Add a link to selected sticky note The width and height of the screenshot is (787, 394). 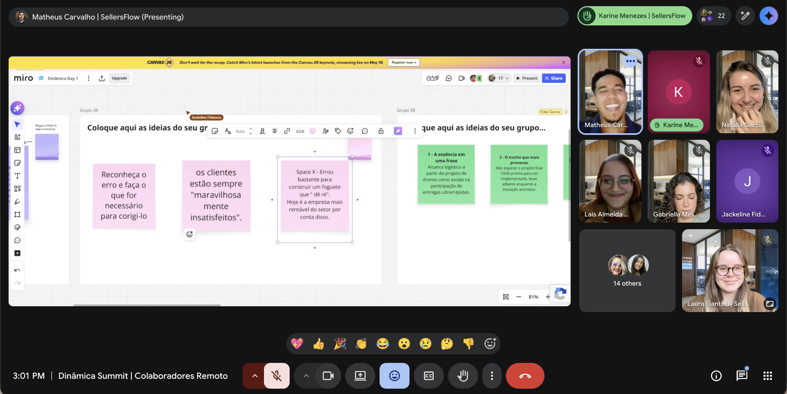[287, 131]
